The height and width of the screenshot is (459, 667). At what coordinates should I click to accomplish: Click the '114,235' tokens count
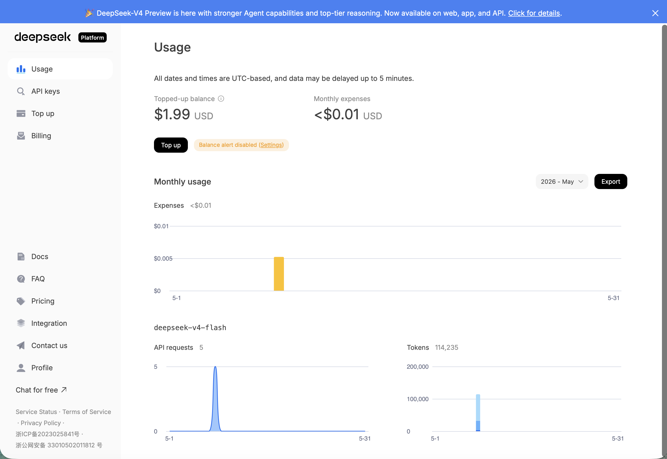coord(446,348)
